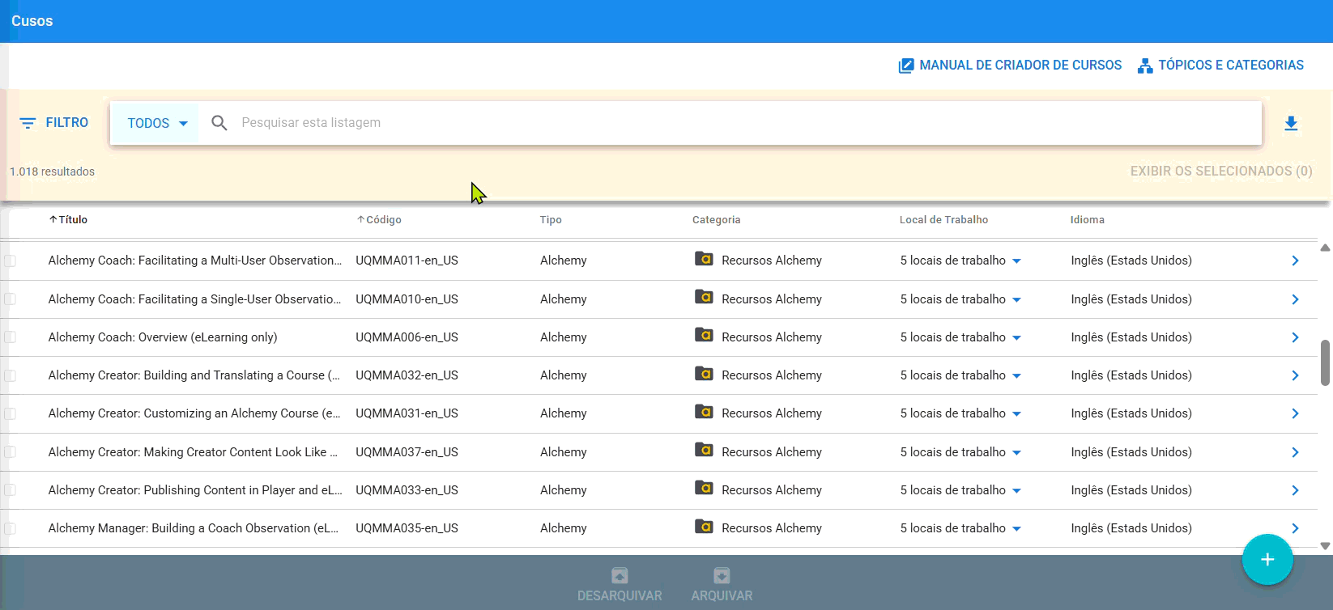Sort by Título column header
The image size is (1333, 610).
68,220
